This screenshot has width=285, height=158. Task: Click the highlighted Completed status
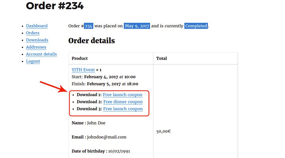196,26
